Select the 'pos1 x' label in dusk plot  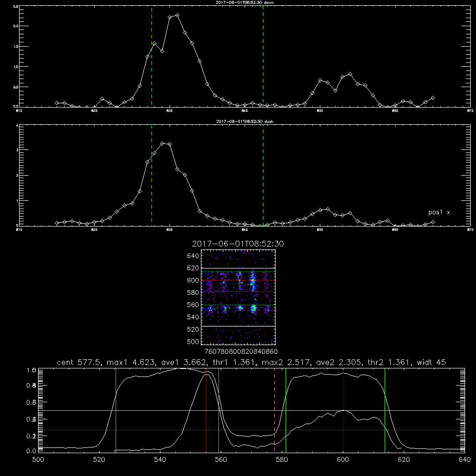coord(439,212)
